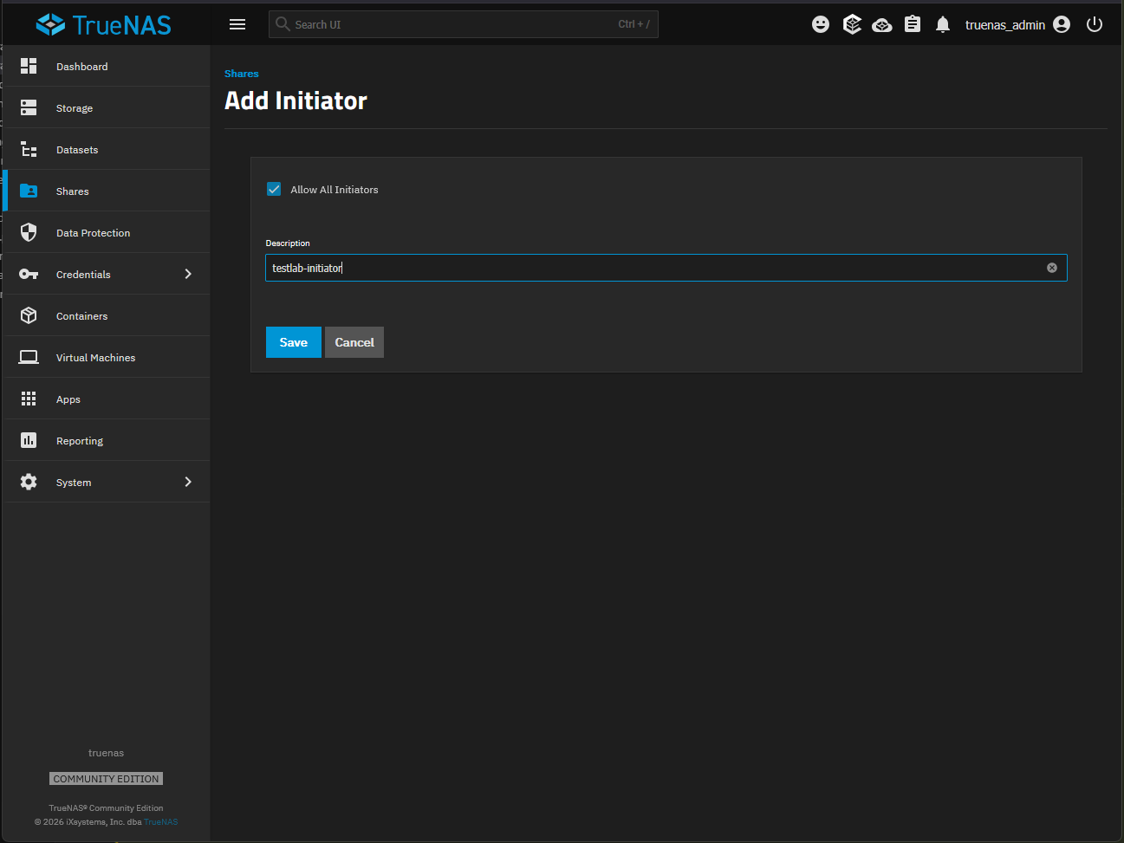Image resolution: width=1124 pixels, height=843 pixels.
Task: Go to Dashboard page
Action: coord(107,66)
